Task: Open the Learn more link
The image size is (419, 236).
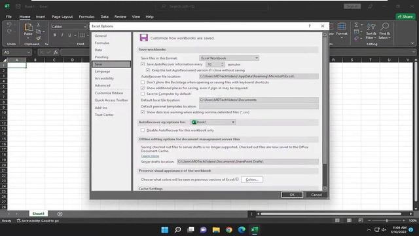Action: click(150, 156)
